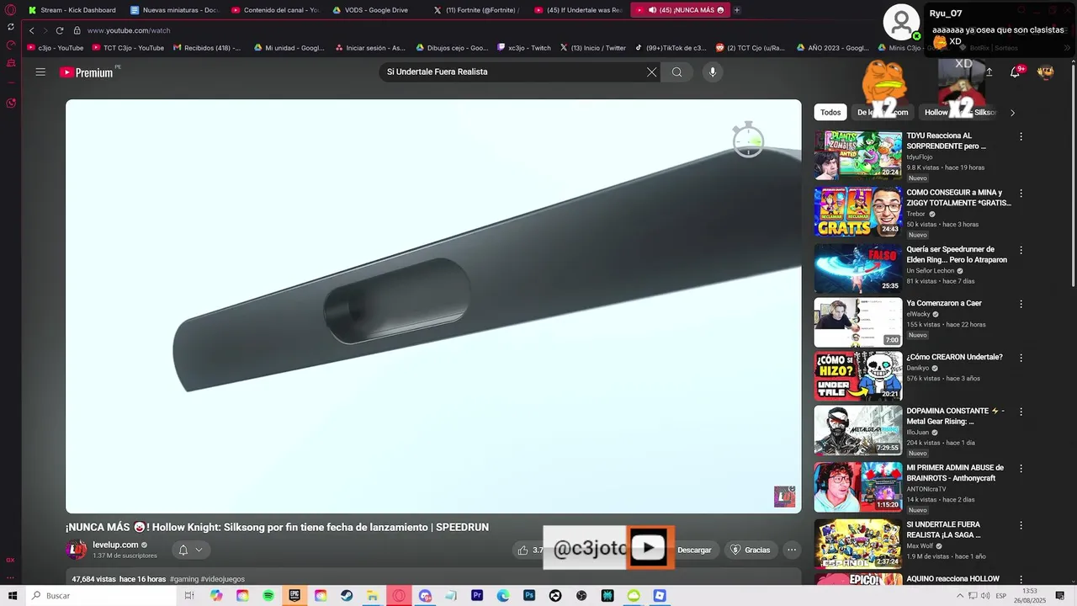Open a new browser tab
Viewport: 1077px width, 606px height.
pyautogui.click(x=737, y=10)
